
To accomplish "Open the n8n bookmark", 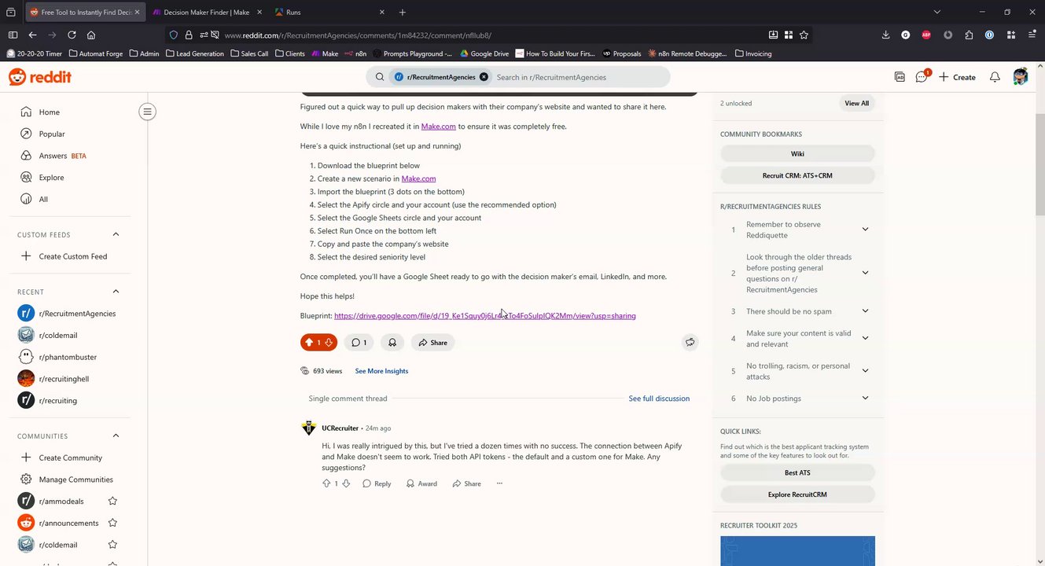I will (355, 53).
